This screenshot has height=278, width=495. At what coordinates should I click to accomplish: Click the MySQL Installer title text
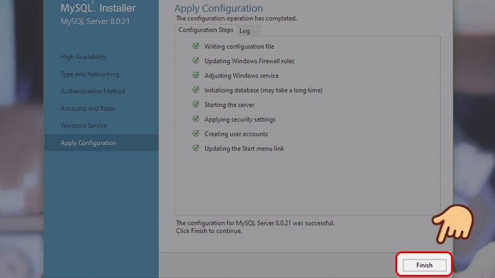[x=98, y=9]
